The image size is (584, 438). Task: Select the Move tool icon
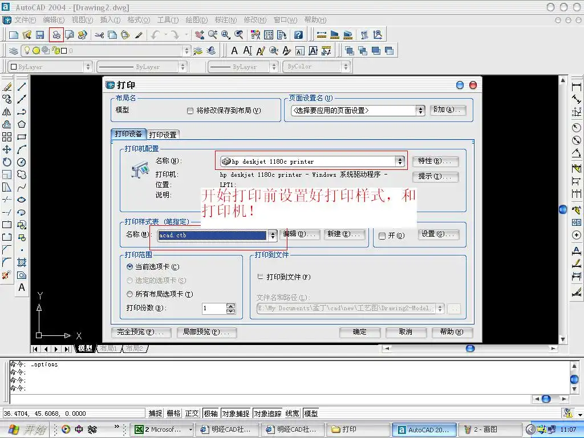click(7, 149)
